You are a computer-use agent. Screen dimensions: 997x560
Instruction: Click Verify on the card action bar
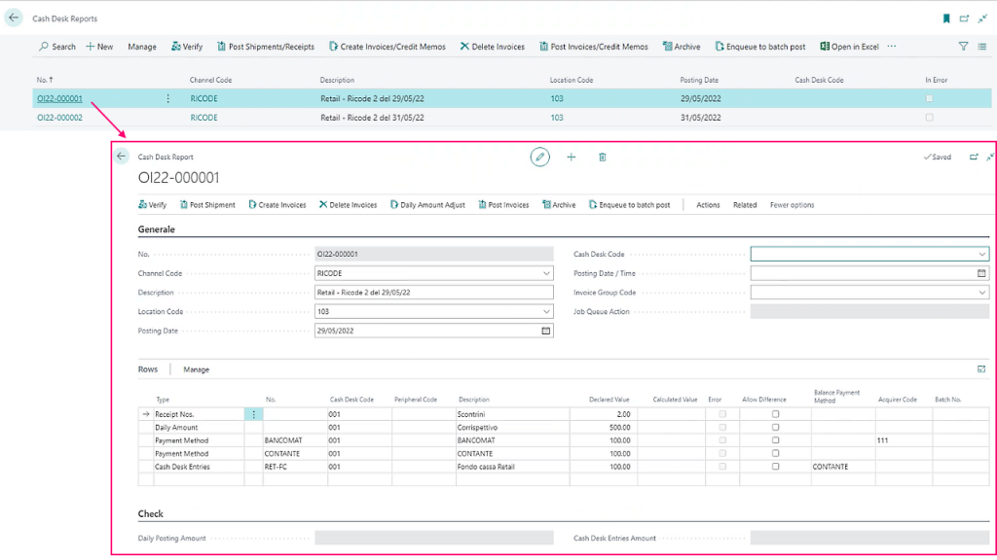[153, 205]
